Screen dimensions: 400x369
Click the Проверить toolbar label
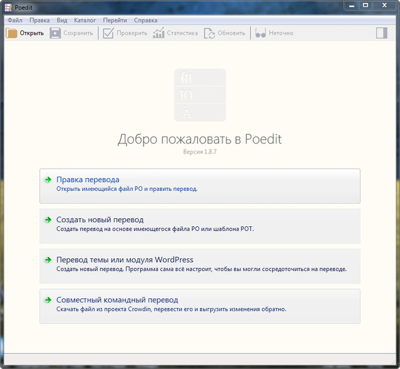click(x=132, y=33)
